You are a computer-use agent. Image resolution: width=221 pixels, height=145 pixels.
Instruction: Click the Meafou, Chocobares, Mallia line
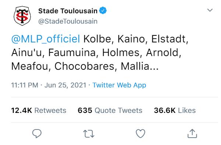pos(85,66)
